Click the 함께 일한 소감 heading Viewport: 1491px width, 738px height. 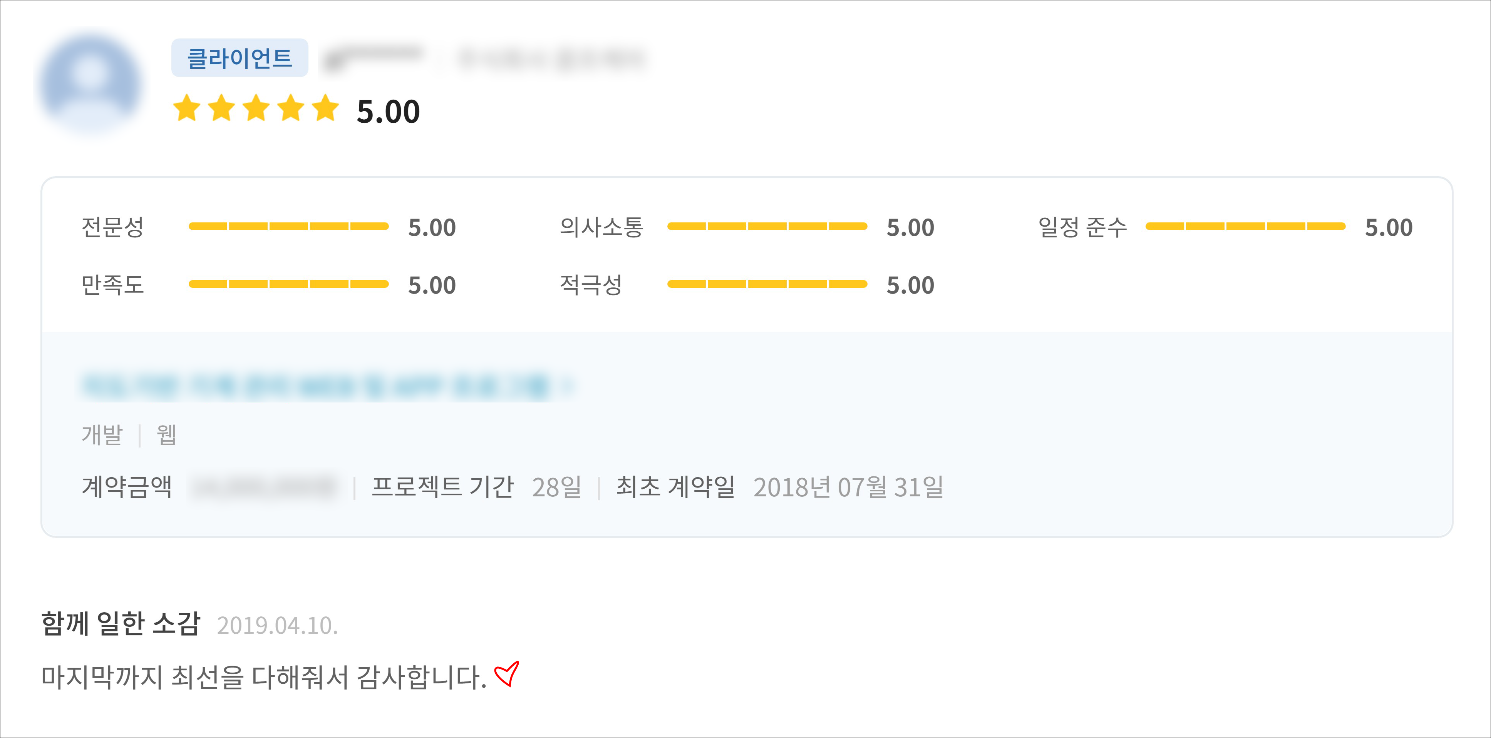(121, 623)
